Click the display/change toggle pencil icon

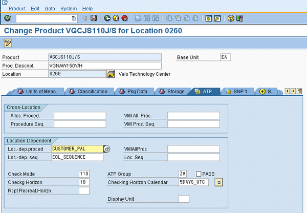point(8,42)
